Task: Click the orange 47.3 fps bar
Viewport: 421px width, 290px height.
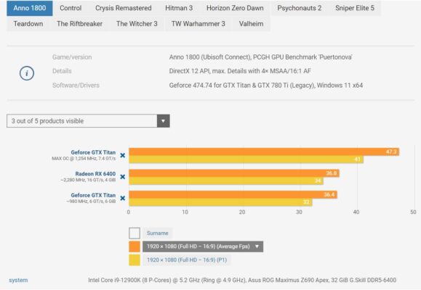Action: click(x=264, y=152)
